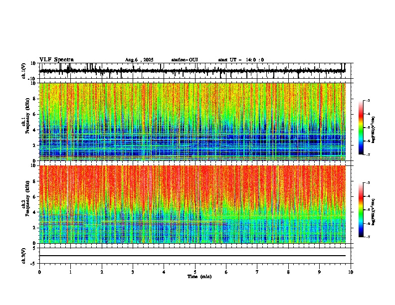
Task: Click the "ch.1(V)" waveform axis label
Action: click(x=24, y=71)
